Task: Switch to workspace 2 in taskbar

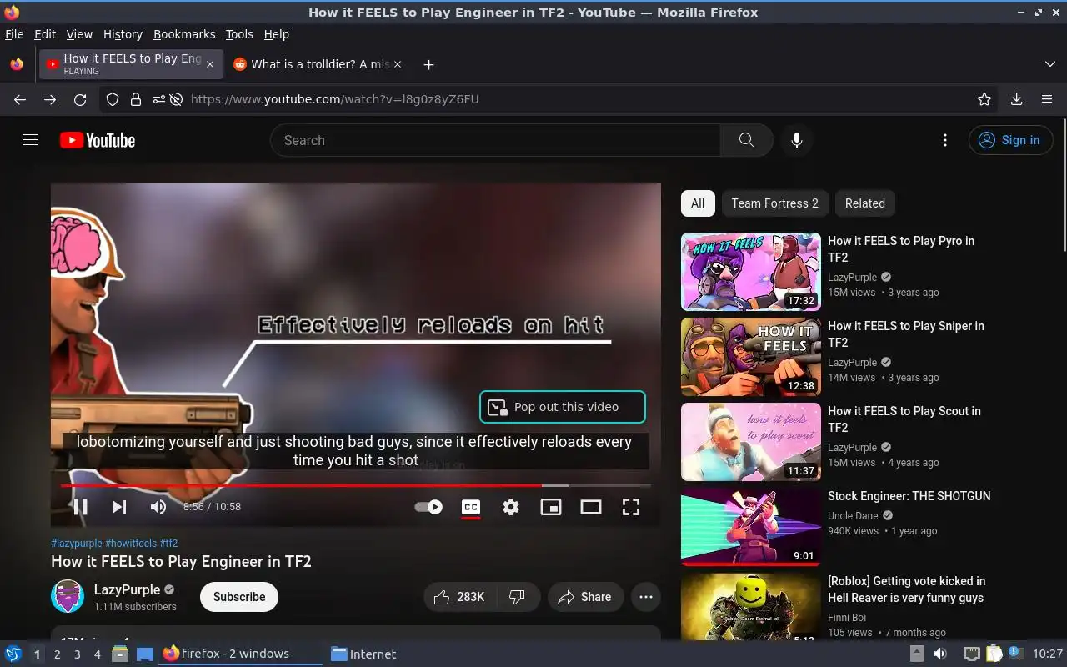Action: (x=57, y=654)
